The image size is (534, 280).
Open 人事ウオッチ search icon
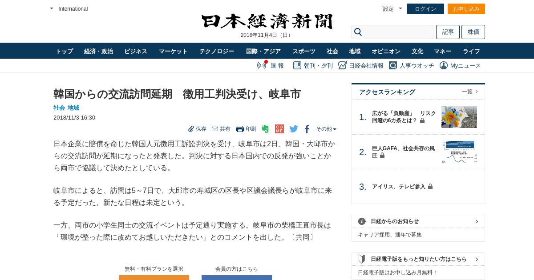click(393, 65)
